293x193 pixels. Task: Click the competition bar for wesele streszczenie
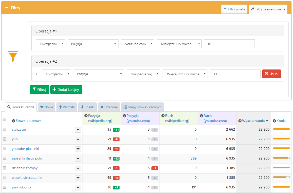pyautogui.click(x=281, y=177)
